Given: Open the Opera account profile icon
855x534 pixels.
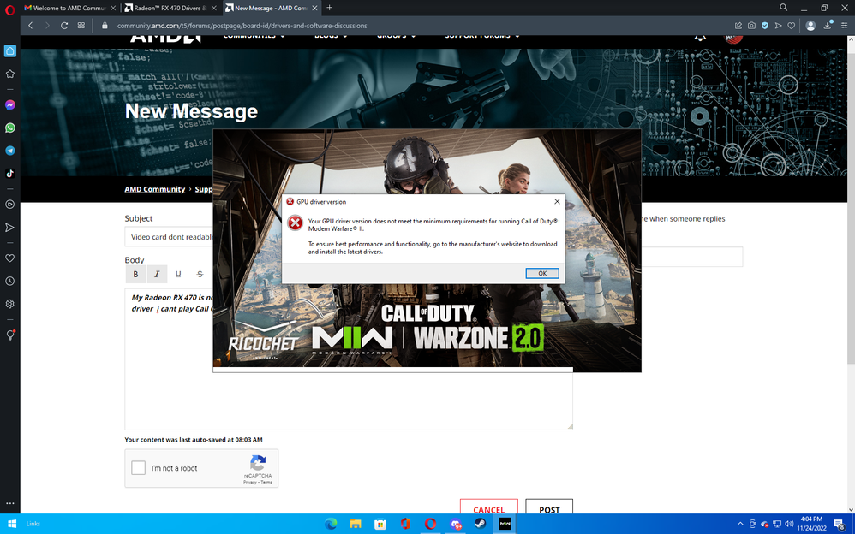Looking at the screenshot, I should [810, 26].
